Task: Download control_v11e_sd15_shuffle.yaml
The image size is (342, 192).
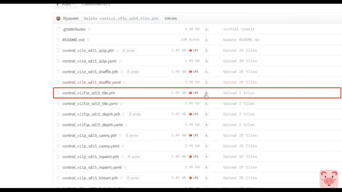Action: coord(206,82)
